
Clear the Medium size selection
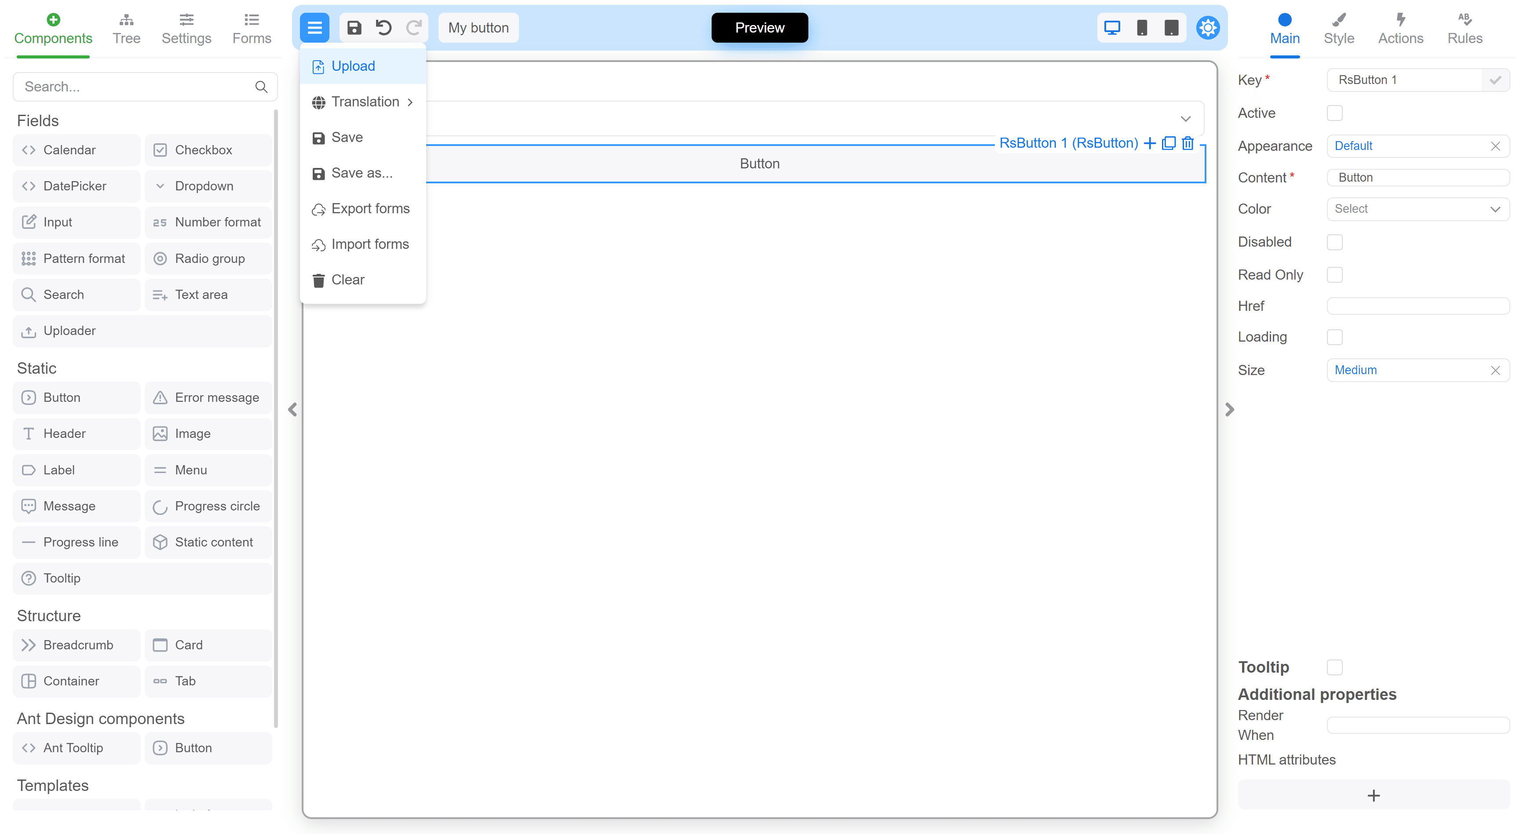click(1494, 371)
